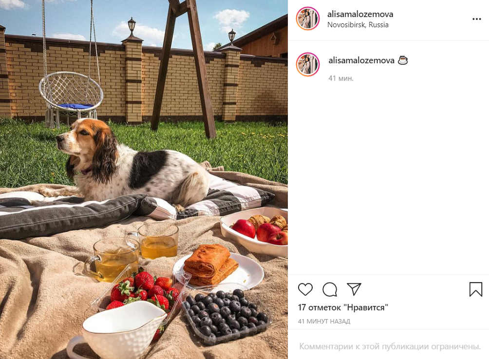
Task: Save post with the bookmark icon
Action: coord(475,290)
